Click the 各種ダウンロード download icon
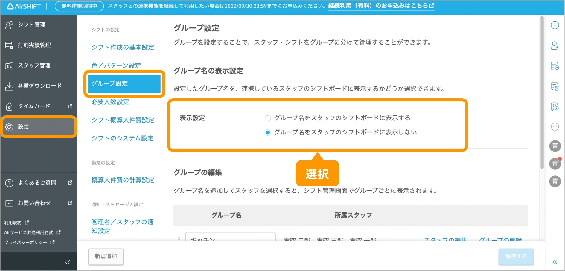Screen dimensions: 565x271 tap(9, 86)
